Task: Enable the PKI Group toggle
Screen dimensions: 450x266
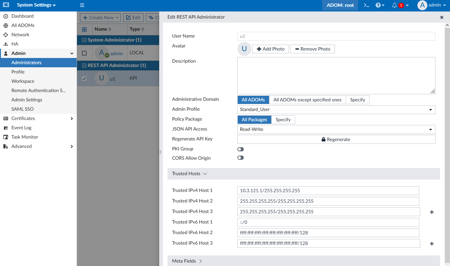Action: point(241,149)
